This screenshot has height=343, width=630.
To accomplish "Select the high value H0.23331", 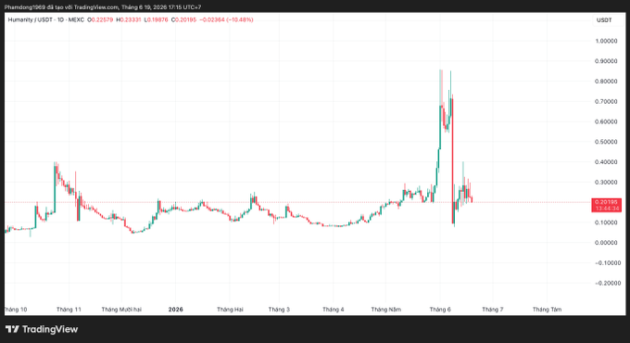I will [129, 19].
